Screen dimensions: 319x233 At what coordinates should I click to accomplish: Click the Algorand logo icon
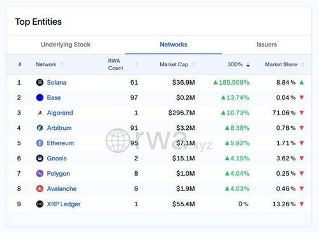(40, 113)
